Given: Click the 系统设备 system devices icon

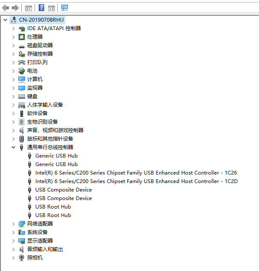Looking at the screenshot, I should click(22, 232).
